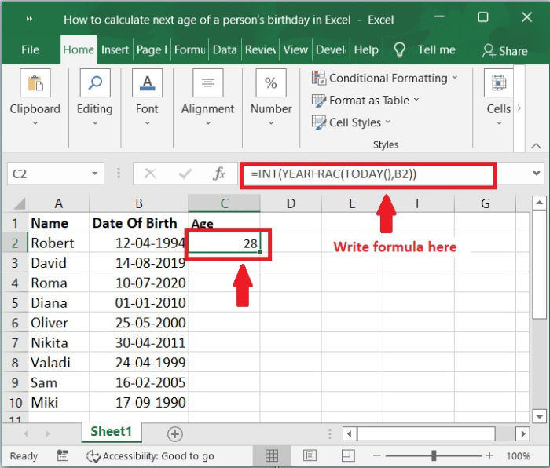Open the Clipboard paste group
Viewport: 550px width, 468px height.
[35, 83]
